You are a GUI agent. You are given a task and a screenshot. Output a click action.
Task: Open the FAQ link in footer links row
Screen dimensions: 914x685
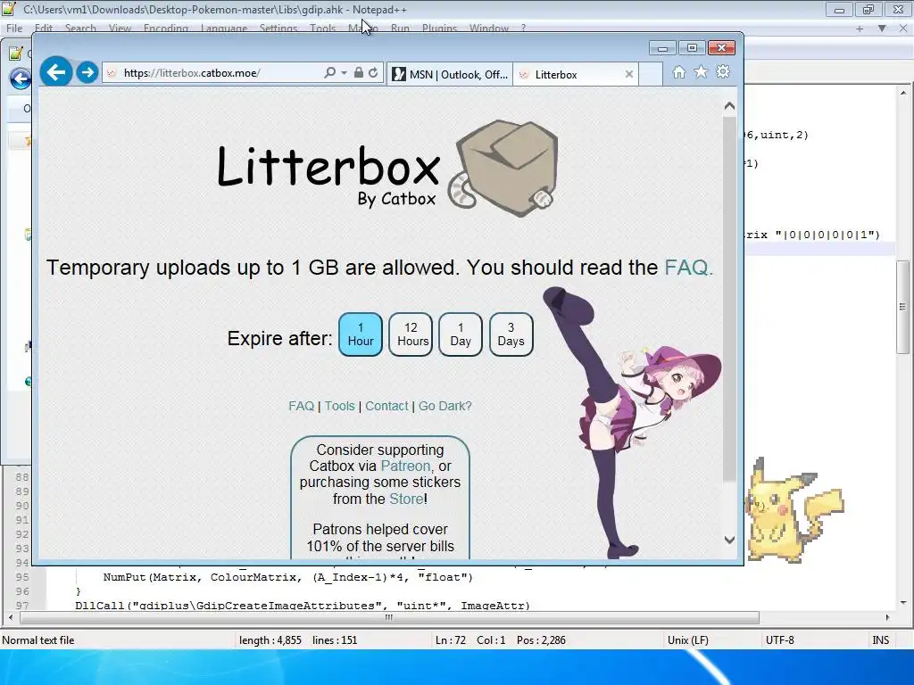301,406
